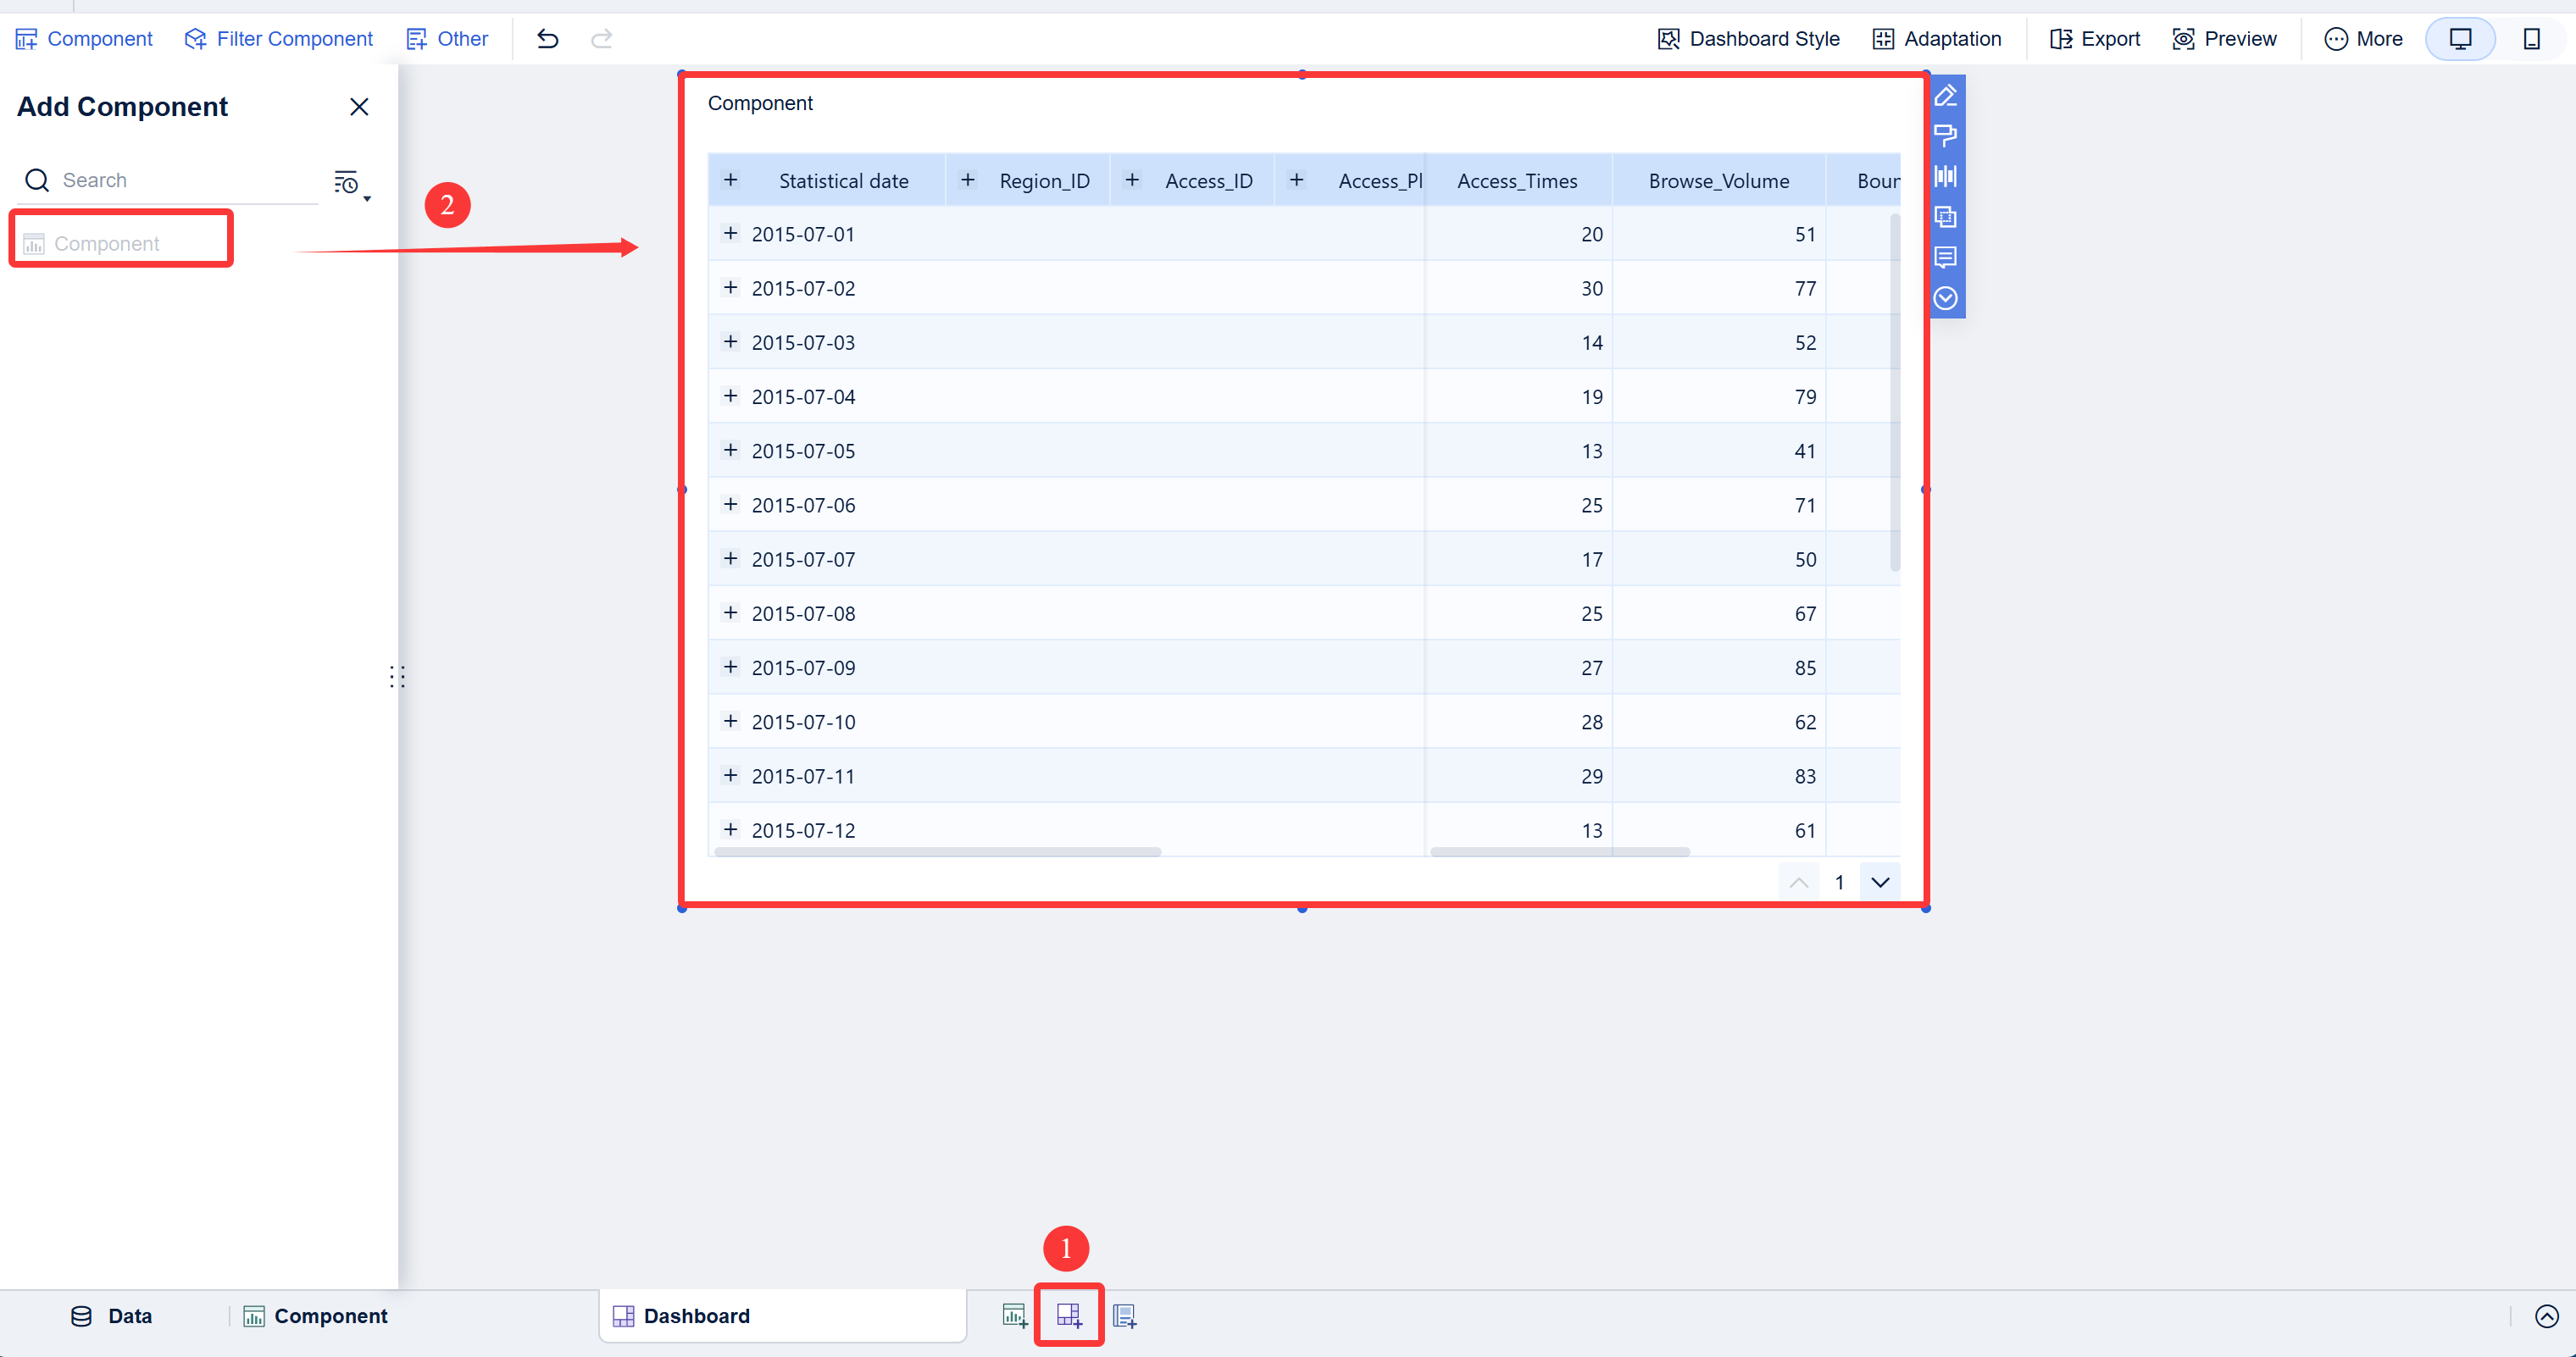Select the Dashboard tab
This screenshot has height=1357, width=2576.
click(x=782, y=1316)
